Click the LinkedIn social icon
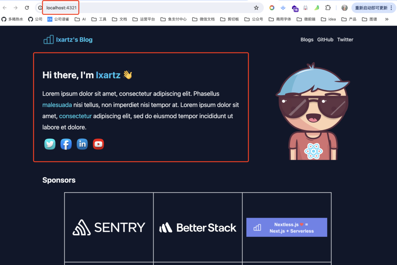The width and height of the screenshot is (397, 265). (x=82, y=144)
